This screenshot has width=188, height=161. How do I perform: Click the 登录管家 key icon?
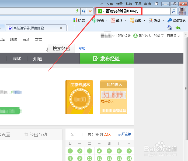[x=170, y=20]
